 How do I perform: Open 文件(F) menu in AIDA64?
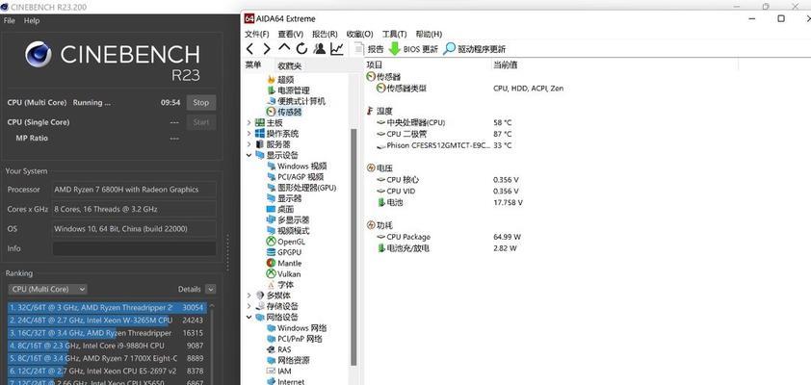(257, 34)
